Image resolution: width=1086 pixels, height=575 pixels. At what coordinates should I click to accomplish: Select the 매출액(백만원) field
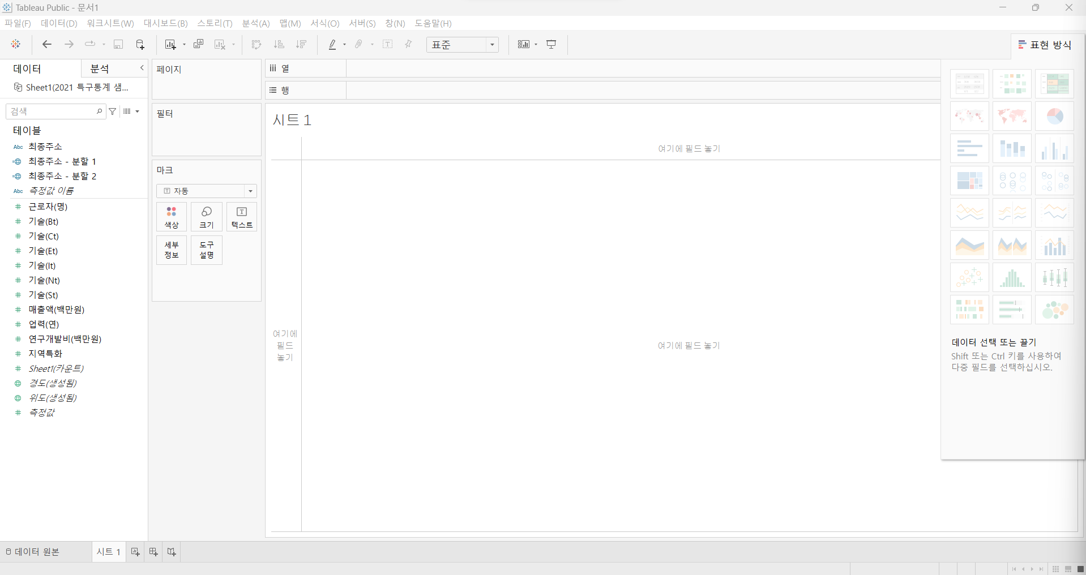tap(57, 310)
